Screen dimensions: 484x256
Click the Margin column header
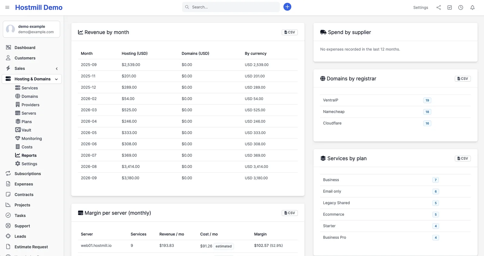click(260, 234)
